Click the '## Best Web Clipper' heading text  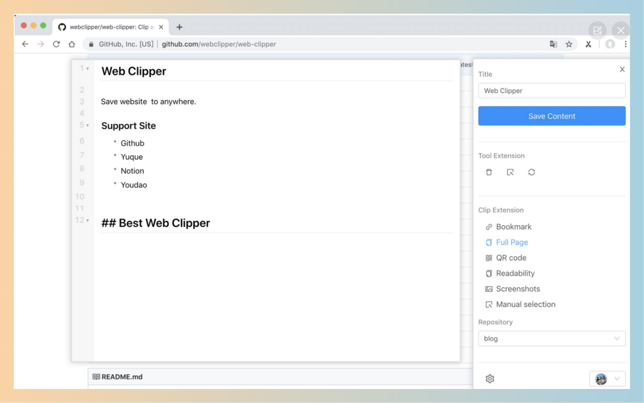[156, 223]
